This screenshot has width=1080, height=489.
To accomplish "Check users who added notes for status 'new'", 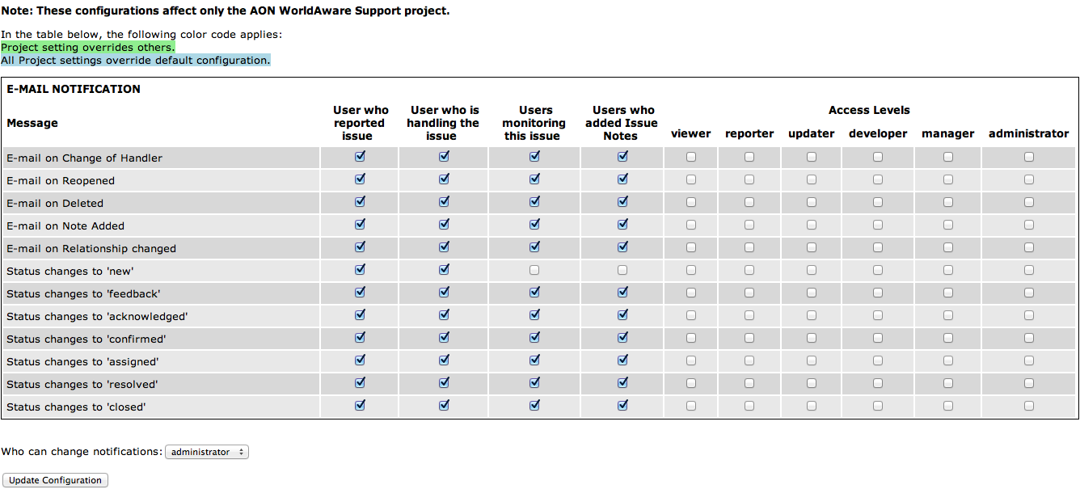I will 622,271.
